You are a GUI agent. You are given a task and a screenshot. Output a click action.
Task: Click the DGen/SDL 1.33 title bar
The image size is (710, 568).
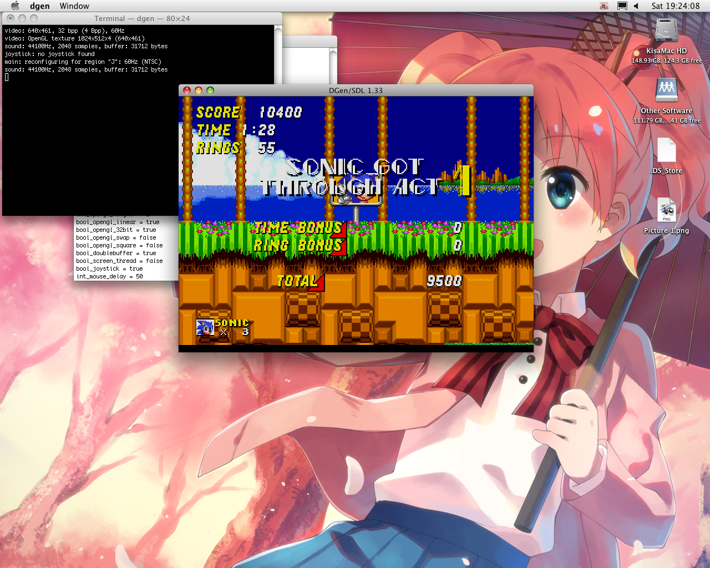(356, 90)
